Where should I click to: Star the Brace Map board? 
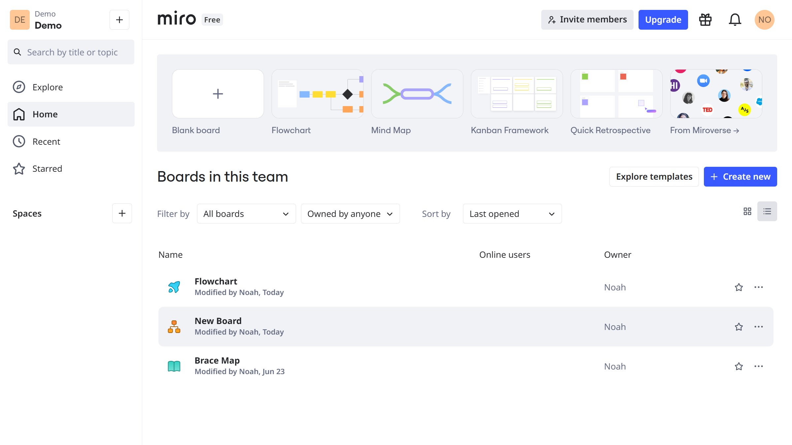[x=739, y=366]
